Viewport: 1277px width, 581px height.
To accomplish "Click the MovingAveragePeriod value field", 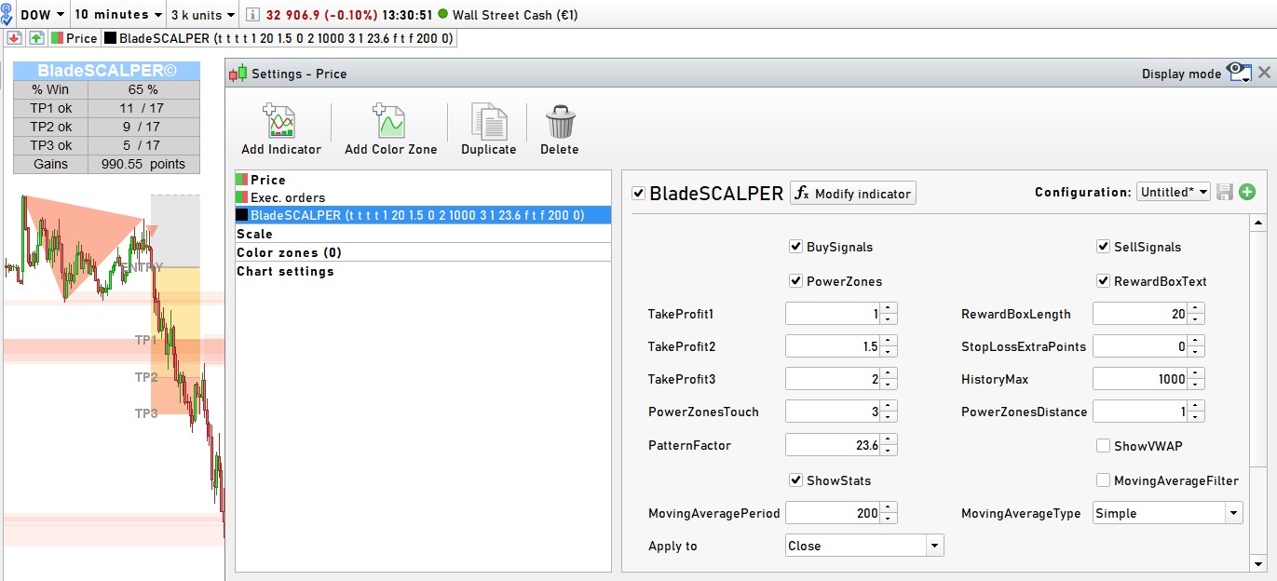I will 833,513.
